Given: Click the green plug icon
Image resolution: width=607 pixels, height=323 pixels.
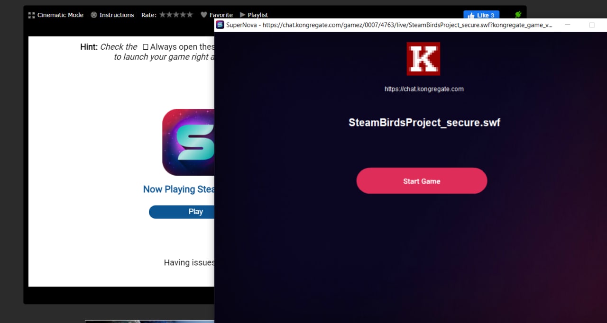Looking at the screenshot, I should coord(518,15).
